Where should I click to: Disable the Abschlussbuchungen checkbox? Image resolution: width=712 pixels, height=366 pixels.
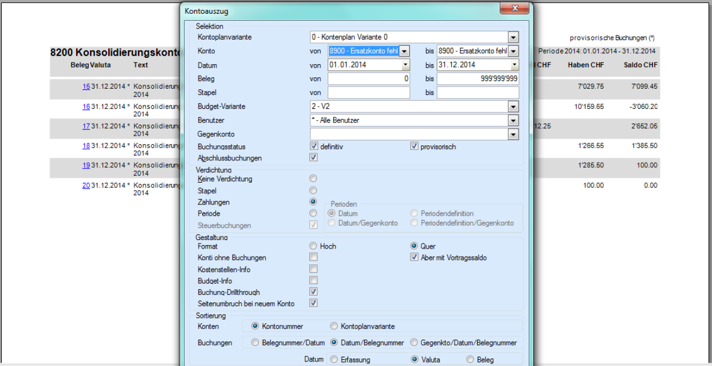[x=313, y=158]
